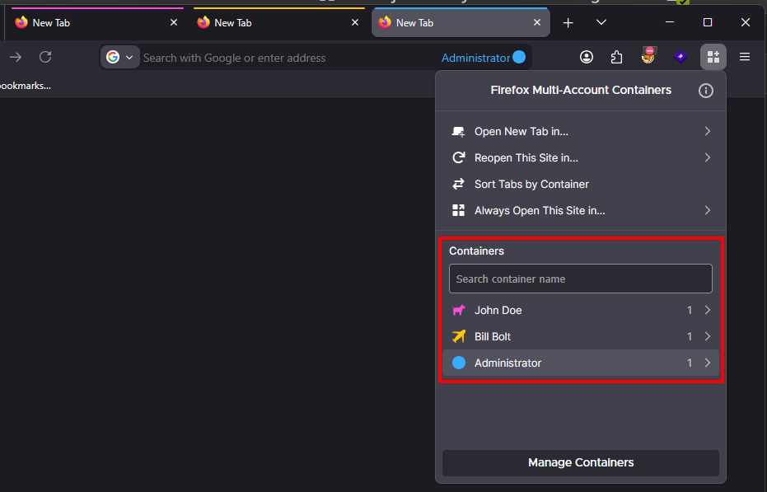767x492 pixels.
Task: Open the Firefox account profile icon
Action: click(x=587, y=58)
